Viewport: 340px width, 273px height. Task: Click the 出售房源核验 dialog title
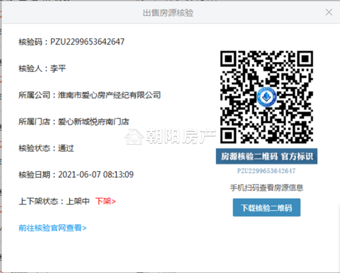point(168,13)
